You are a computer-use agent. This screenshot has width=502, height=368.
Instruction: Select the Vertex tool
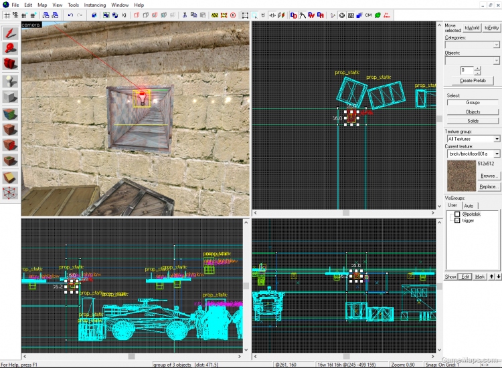click(10, 192)
